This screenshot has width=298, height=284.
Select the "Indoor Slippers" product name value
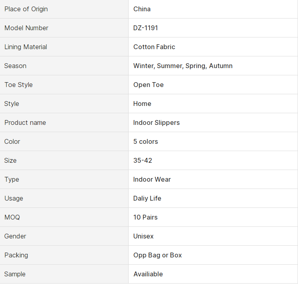[156, 122]
